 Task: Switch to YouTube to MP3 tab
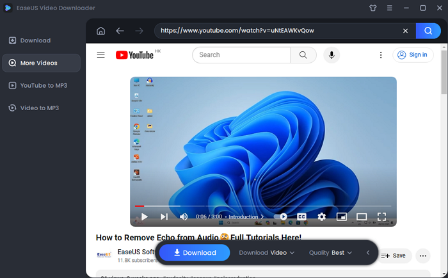(43, 85)
